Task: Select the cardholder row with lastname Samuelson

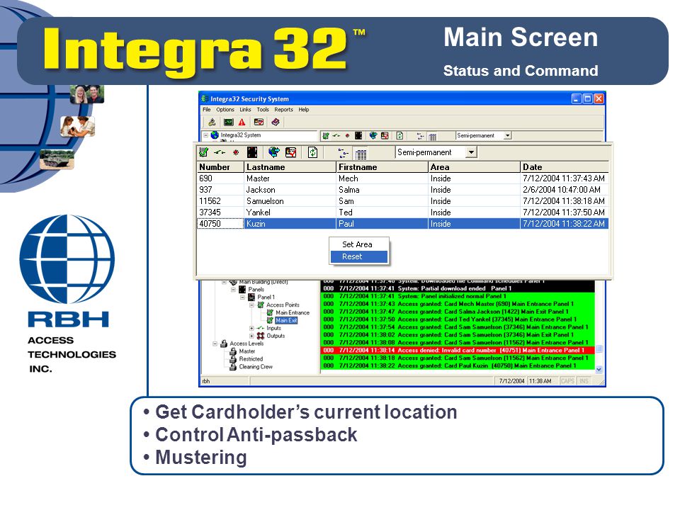Action: pos(403,200)
